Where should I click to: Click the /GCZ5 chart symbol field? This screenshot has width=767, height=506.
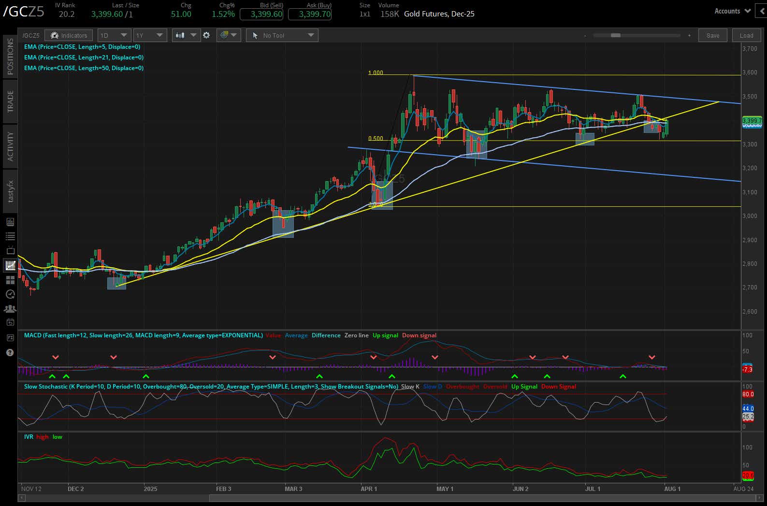(31, 35)
